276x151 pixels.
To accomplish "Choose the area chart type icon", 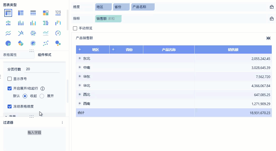I will click(x=45, y=33).
